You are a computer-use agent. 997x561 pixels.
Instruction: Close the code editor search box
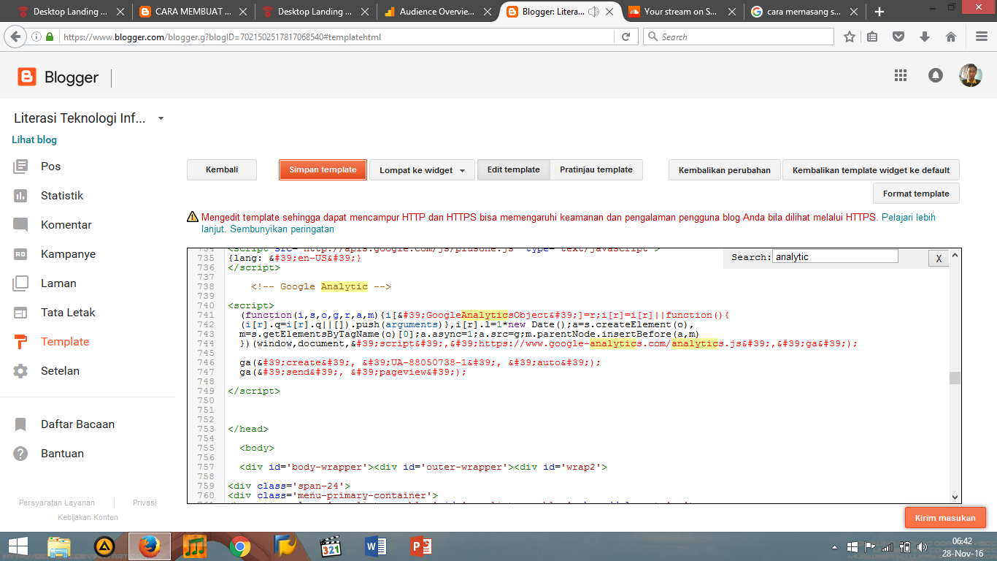point(939,258)
